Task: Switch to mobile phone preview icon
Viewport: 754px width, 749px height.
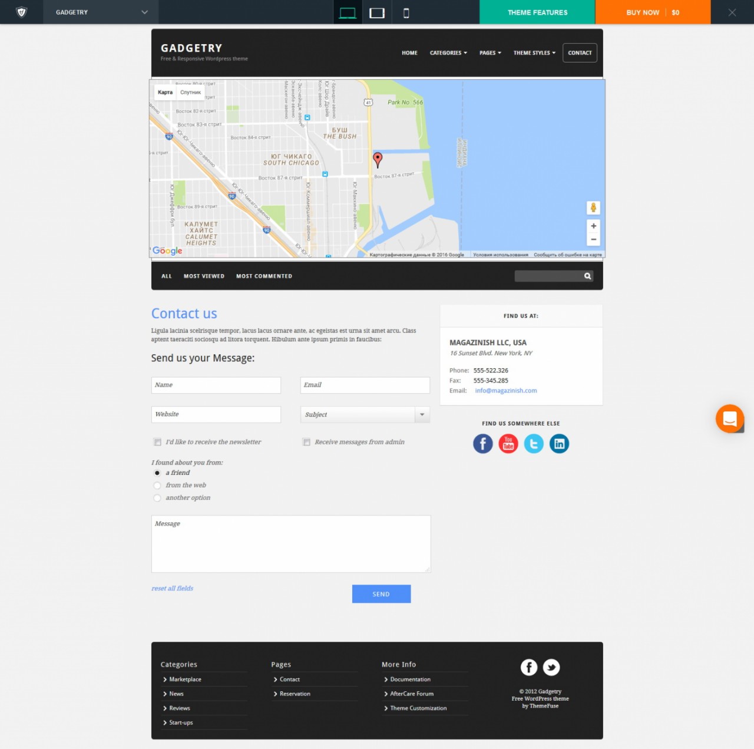Action: (x=406, y=13)
